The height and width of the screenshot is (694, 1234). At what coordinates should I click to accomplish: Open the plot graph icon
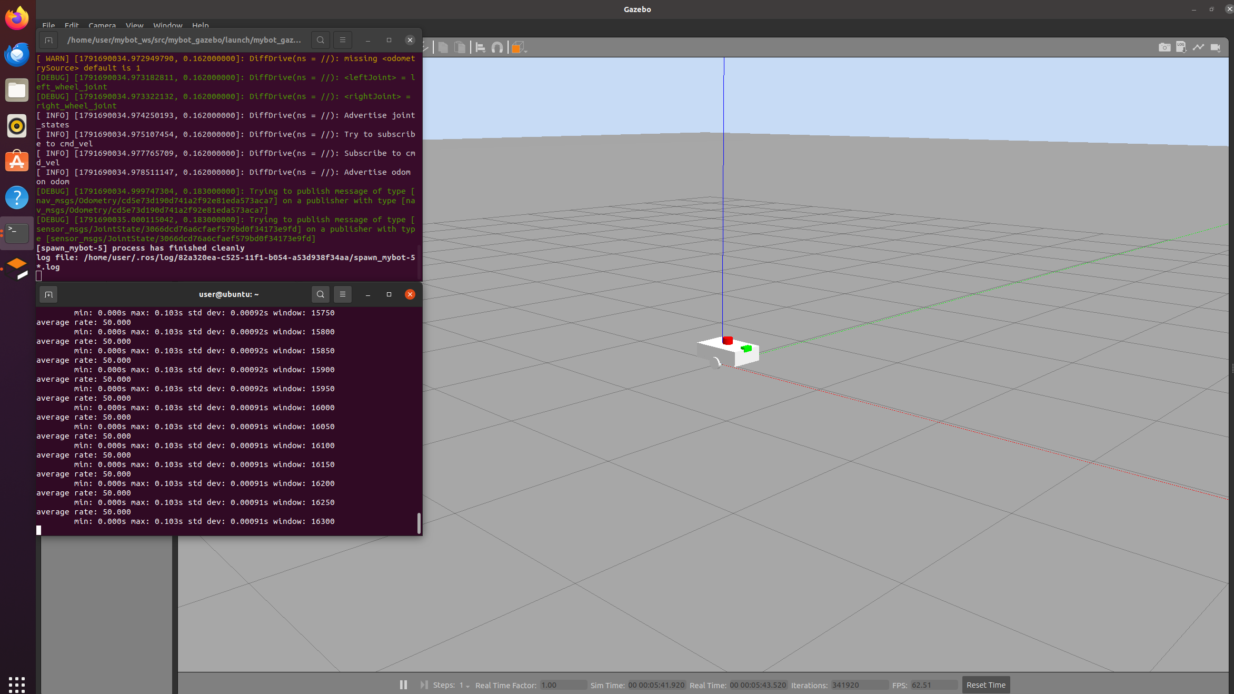[1198, 47]
